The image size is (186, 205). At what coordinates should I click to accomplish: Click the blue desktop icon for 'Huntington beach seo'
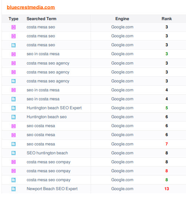[13, 117]
